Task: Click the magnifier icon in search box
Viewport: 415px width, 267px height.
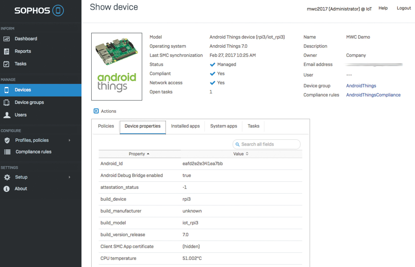Action: 237,144
